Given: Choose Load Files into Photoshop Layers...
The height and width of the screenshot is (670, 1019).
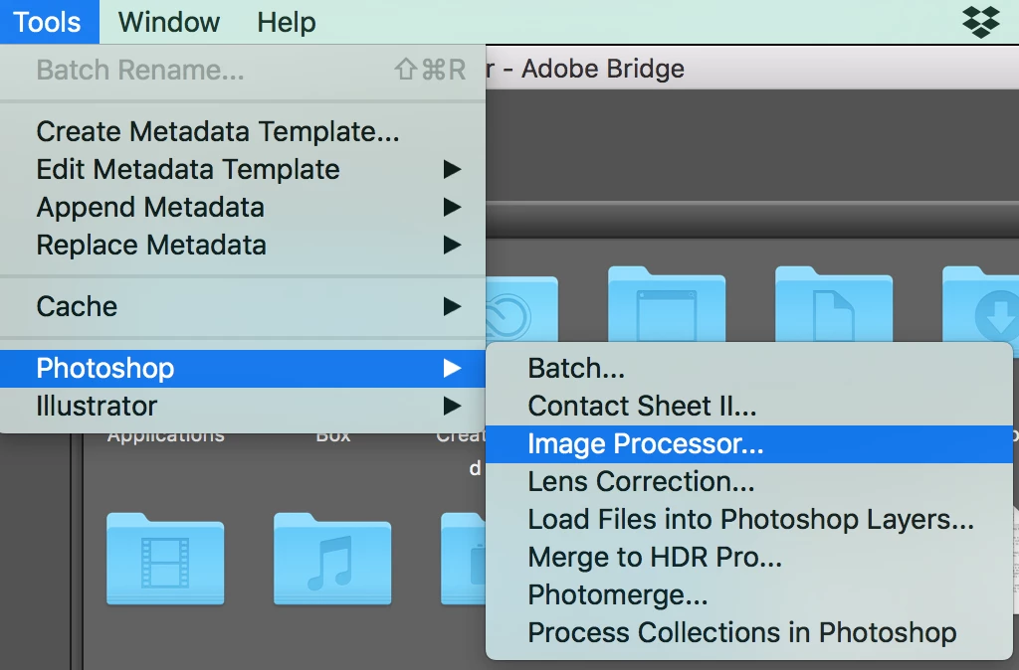Looking at the screenshot, I should pyautogui.click(x=749, y=519).
